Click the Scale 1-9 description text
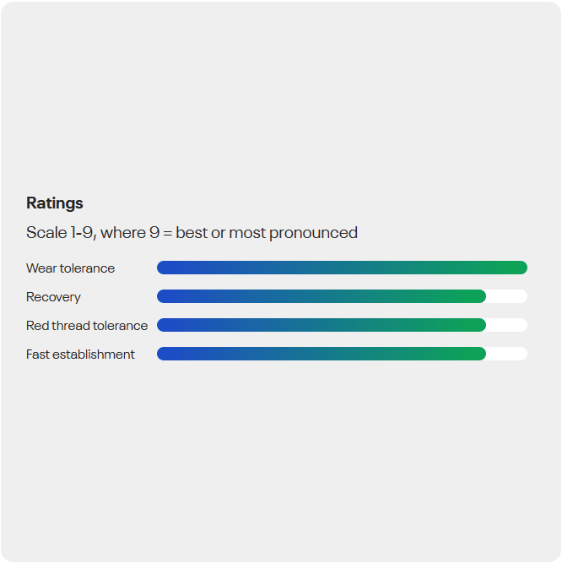Image resolution: width=562 pixels, height=563 pixels. pyautogui.click(x=192, y=233)
